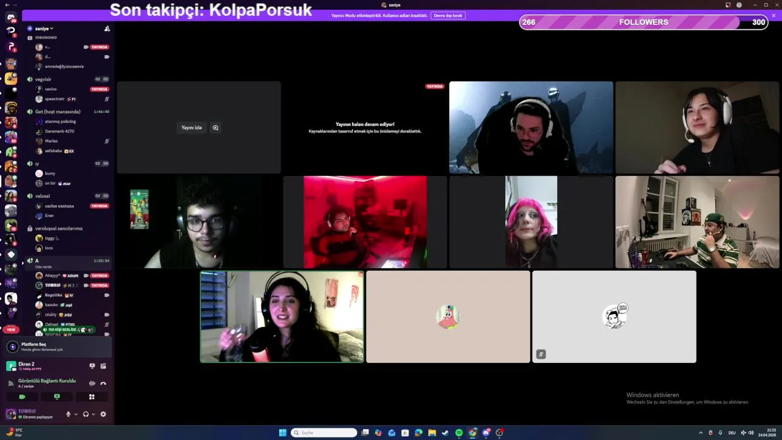This screenshot has height=440, width=782.
Task: Click the Yayını izle button
Action: coord(191,128)
